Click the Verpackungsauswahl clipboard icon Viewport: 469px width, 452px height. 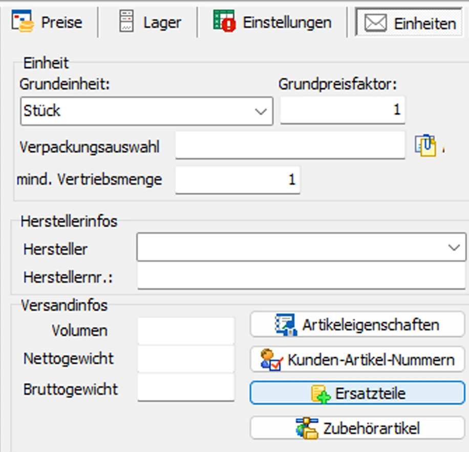[425, 147]
